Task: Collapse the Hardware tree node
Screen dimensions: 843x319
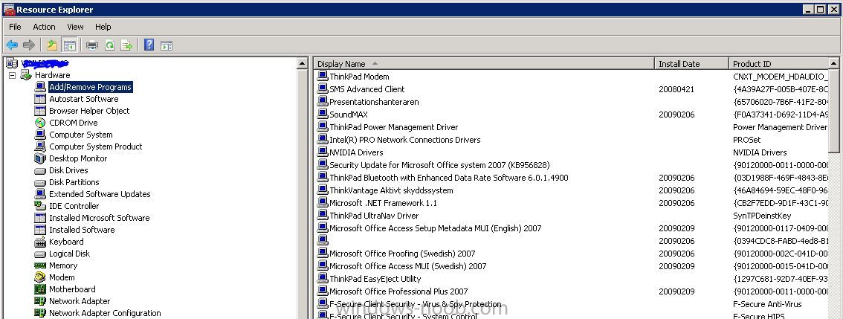Action: [12, 75]
